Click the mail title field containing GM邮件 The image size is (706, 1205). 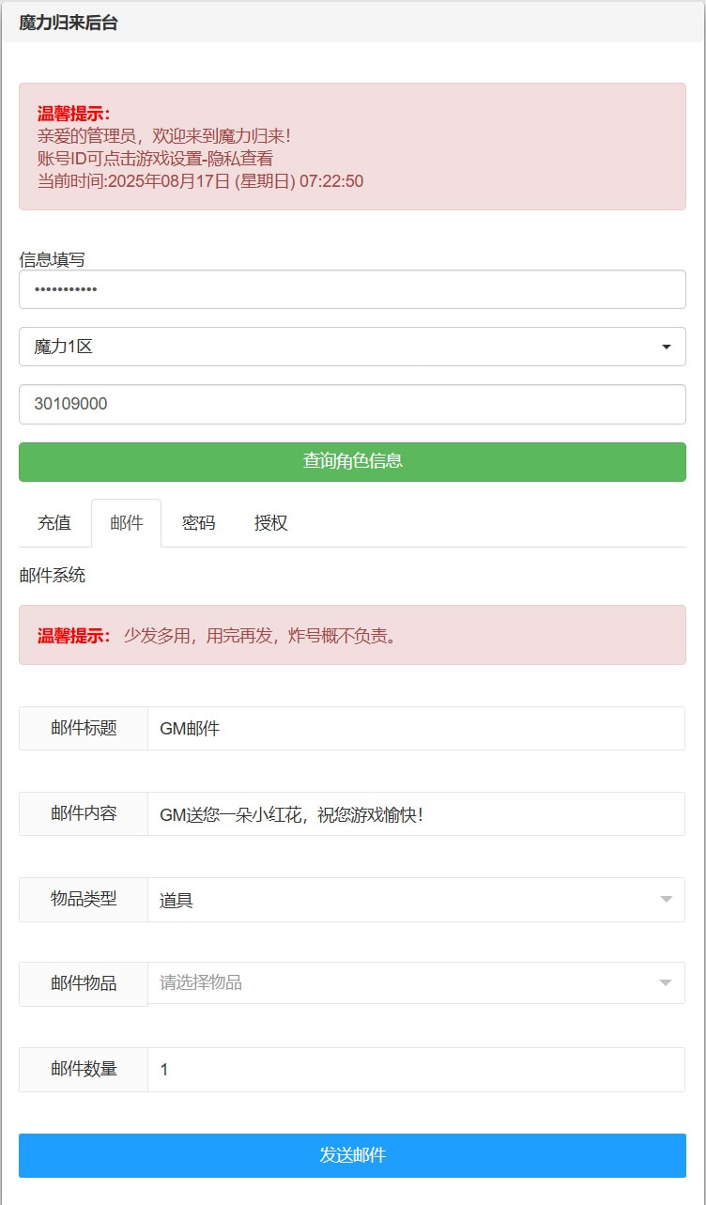tap(416, 728)
